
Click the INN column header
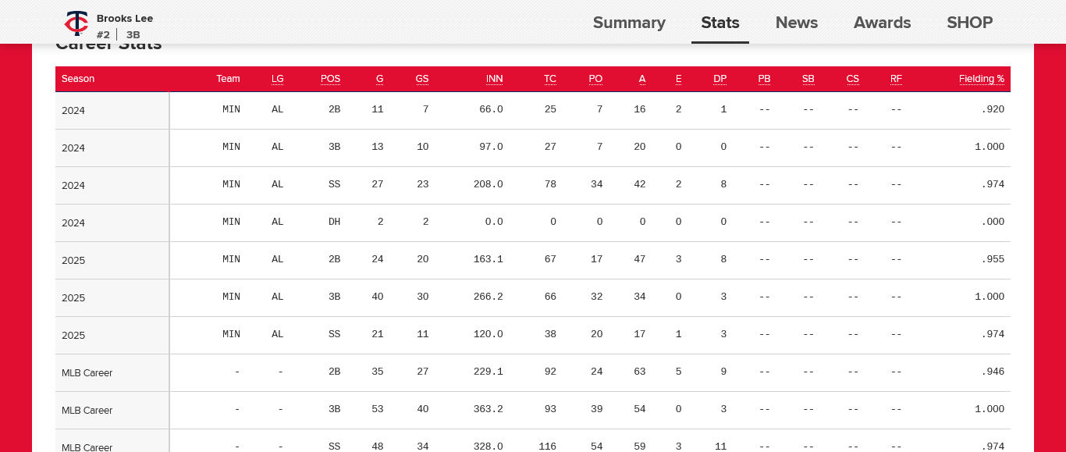click(x=494, y=79)
